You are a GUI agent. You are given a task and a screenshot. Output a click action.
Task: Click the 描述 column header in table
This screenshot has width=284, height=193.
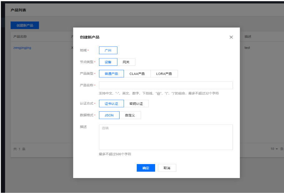[248, 36]
